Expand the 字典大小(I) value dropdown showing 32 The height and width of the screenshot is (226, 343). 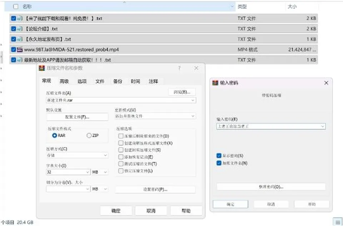[x=88, y=172]
